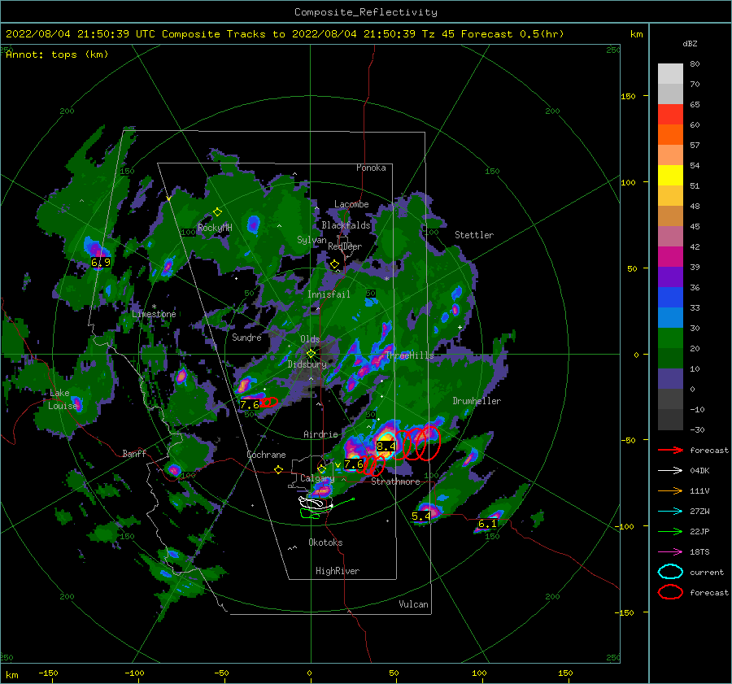
Task: Click the blue 33 dBZ color swatch
Action: [x=670, y=297]
